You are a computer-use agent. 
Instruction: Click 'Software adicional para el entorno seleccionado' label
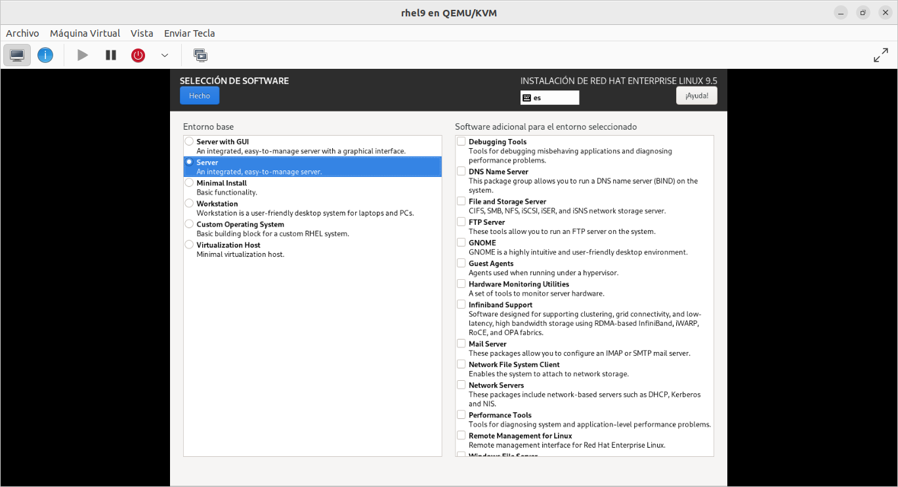(546, 127)
